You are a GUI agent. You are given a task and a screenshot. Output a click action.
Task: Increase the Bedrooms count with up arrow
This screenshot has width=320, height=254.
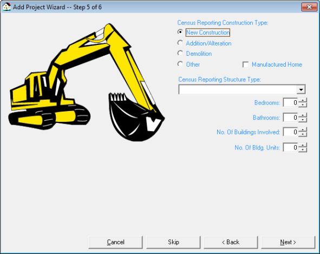pos(303,100)
